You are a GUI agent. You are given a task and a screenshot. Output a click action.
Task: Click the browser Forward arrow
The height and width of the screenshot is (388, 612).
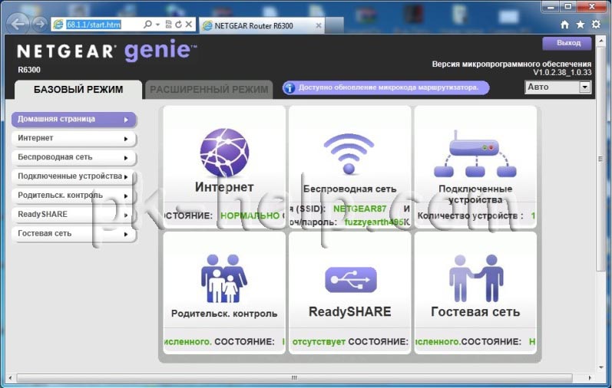pyautogui.click(x=39, y=25)
